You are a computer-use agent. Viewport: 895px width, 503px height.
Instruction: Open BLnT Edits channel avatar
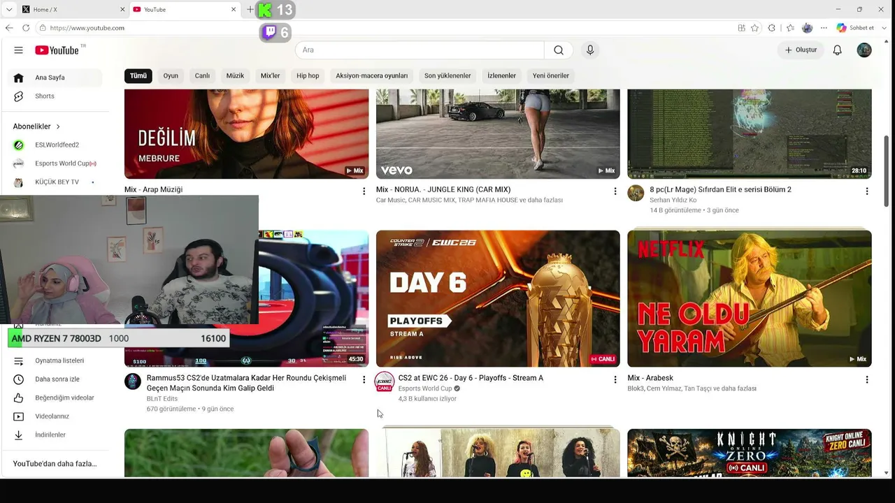(133, 381)
